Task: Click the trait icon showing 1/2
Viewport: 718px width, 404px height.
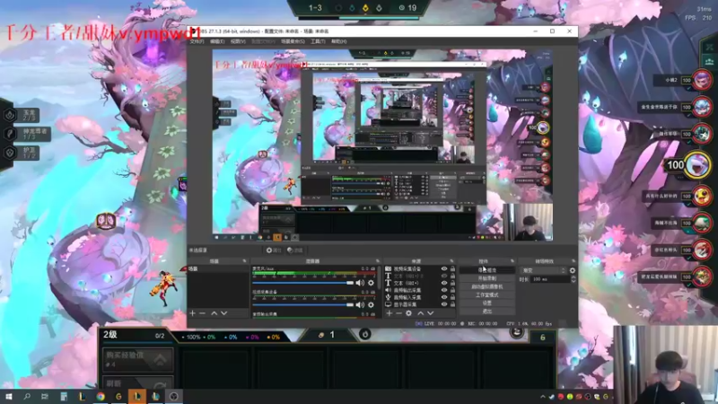Action: pyautogui.click(x=10, y=153)
